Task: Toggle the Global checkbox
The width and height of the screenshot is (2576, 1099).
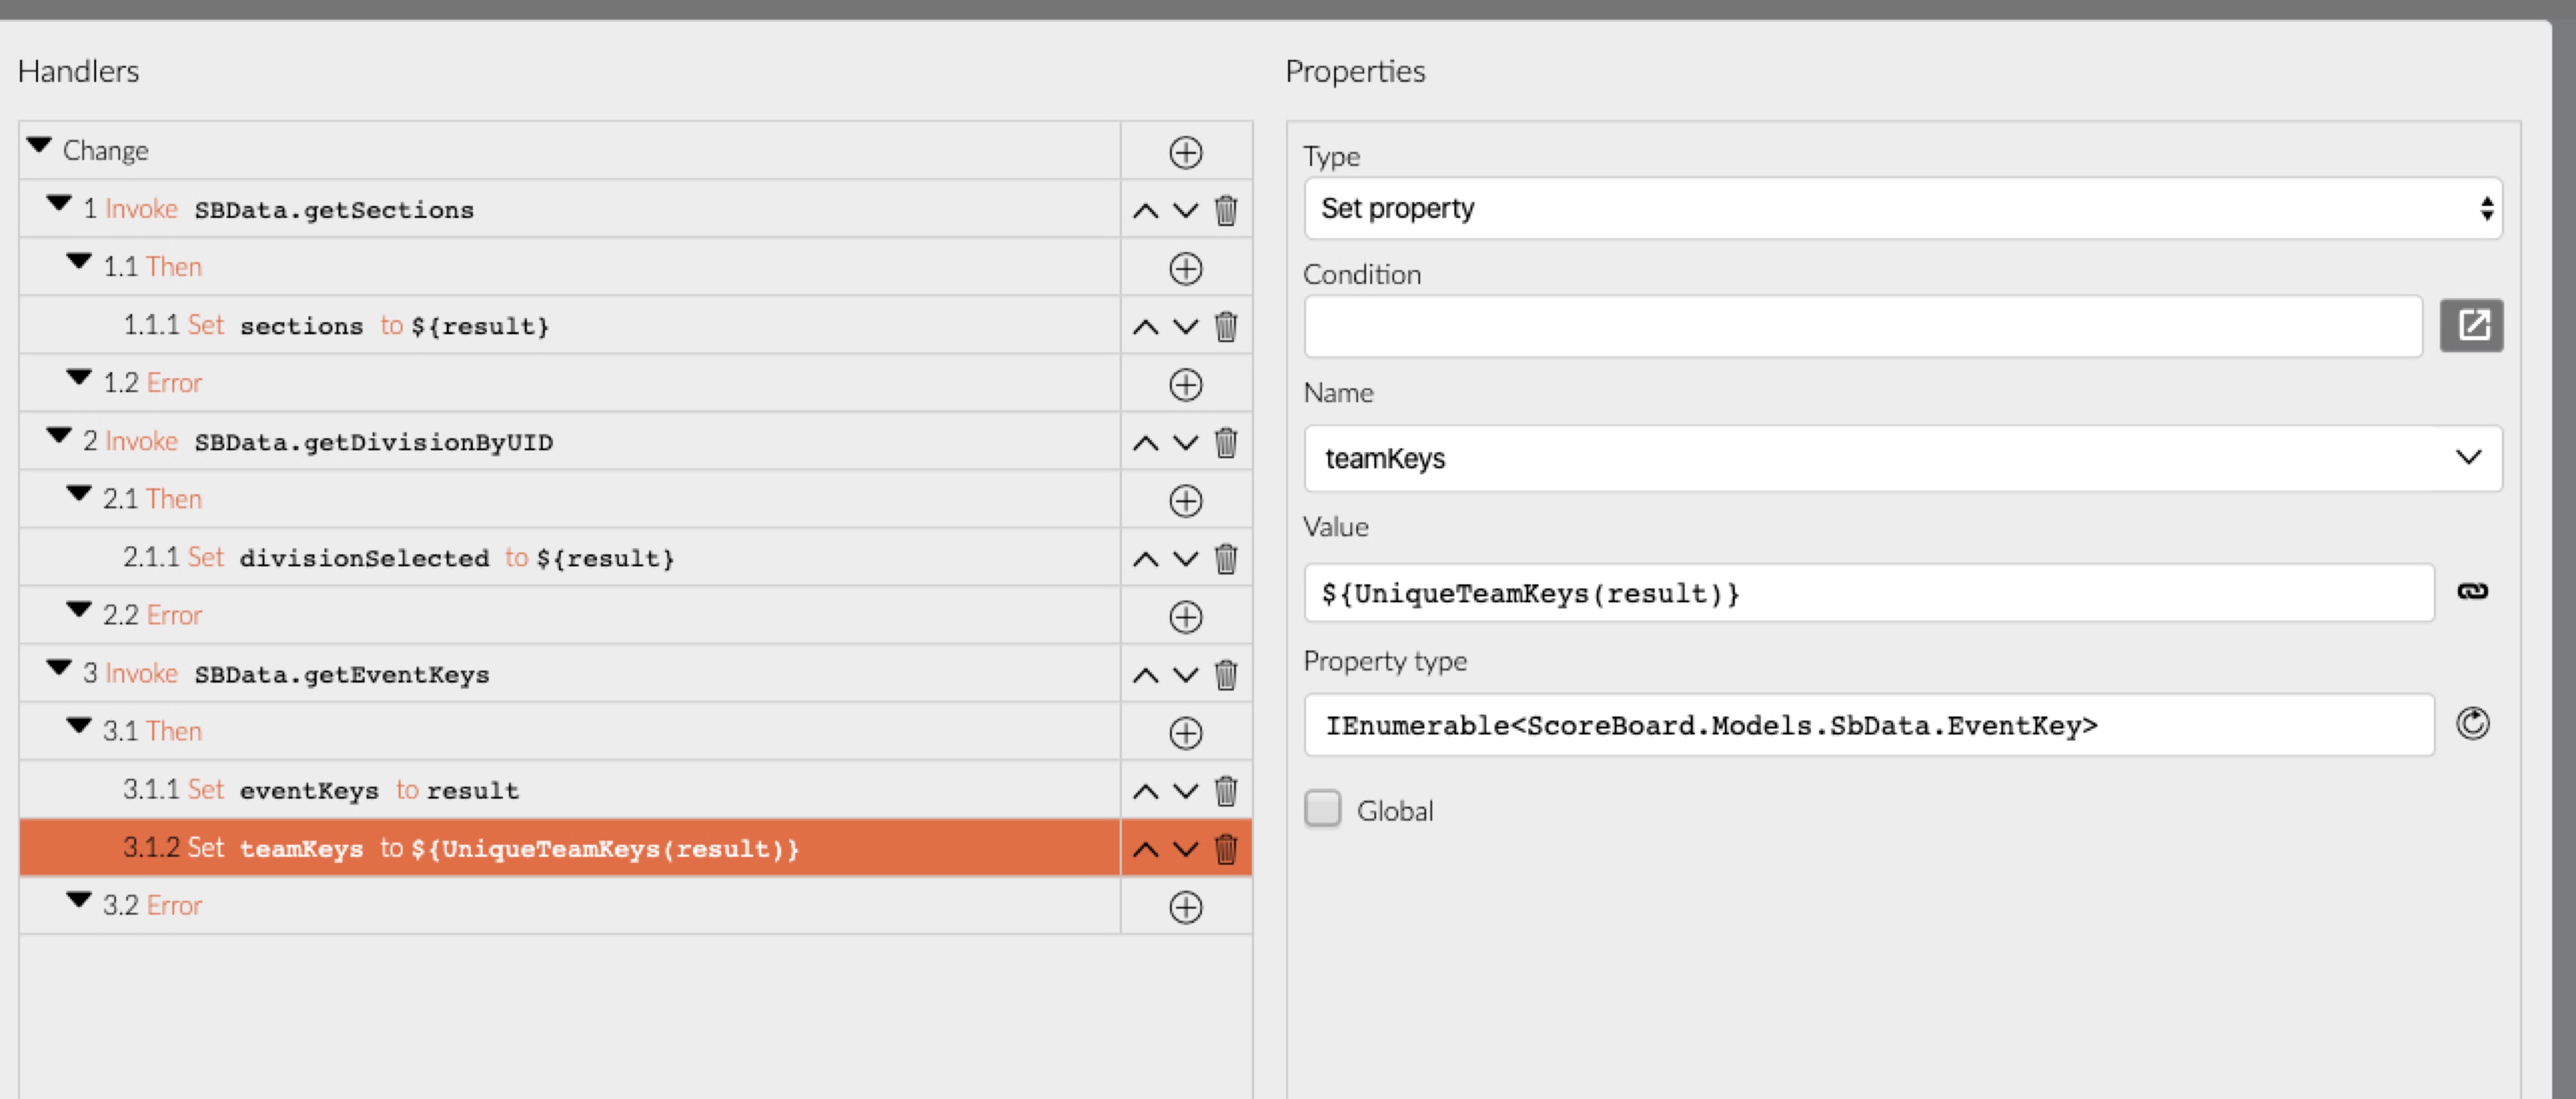Action: [1322, 808]
